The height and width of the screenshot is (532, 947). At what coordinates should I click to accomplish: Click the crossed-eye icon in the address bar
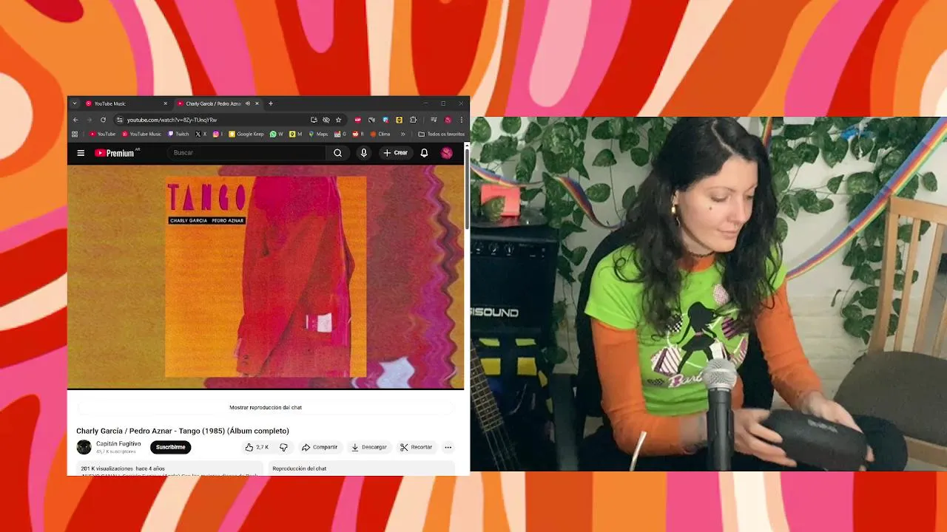click(326, 120)
